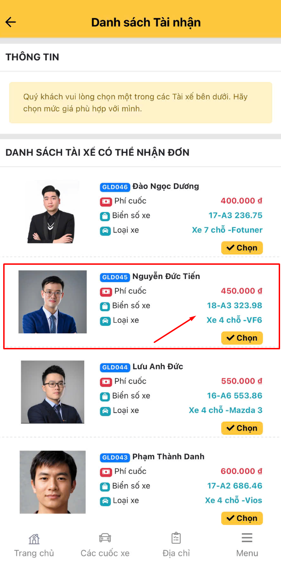The width and height of the screenshot is (281, 564).
Task: Open Trang chủ home tab
Action: 34,545
